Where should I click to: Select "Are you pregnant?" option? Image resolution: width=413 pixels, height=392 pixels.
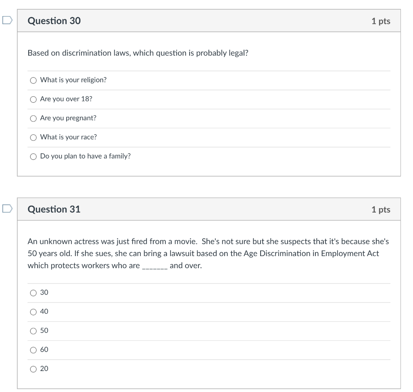pos(33,118)
